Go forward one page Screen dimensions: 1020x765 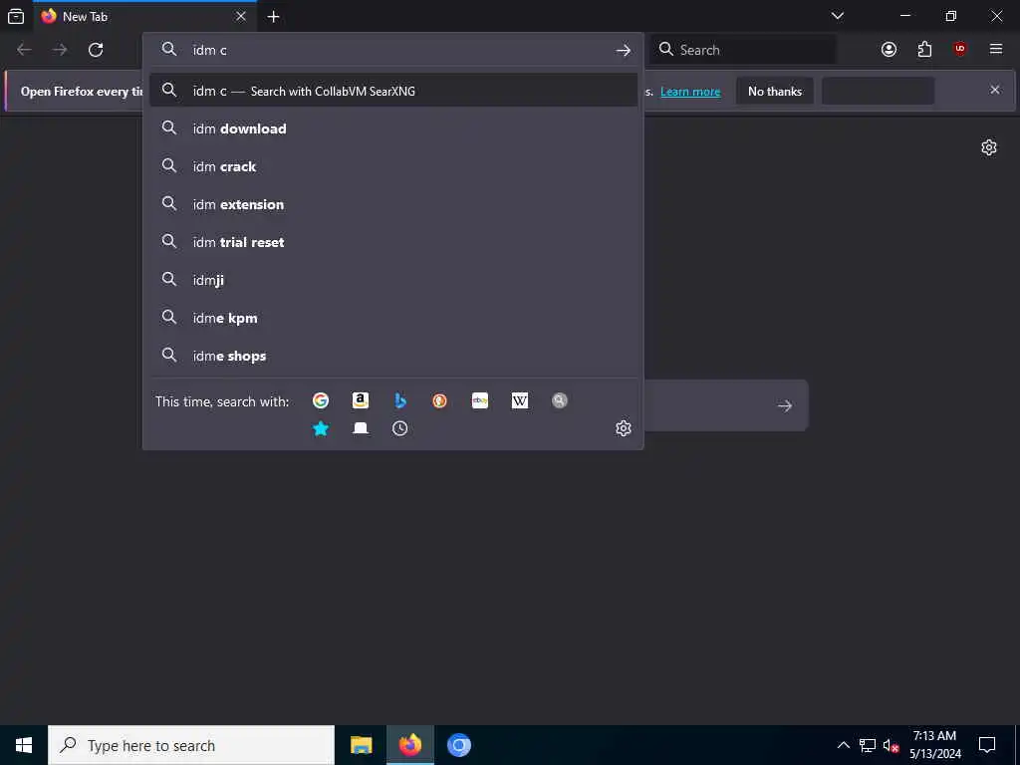pos(60,50)
